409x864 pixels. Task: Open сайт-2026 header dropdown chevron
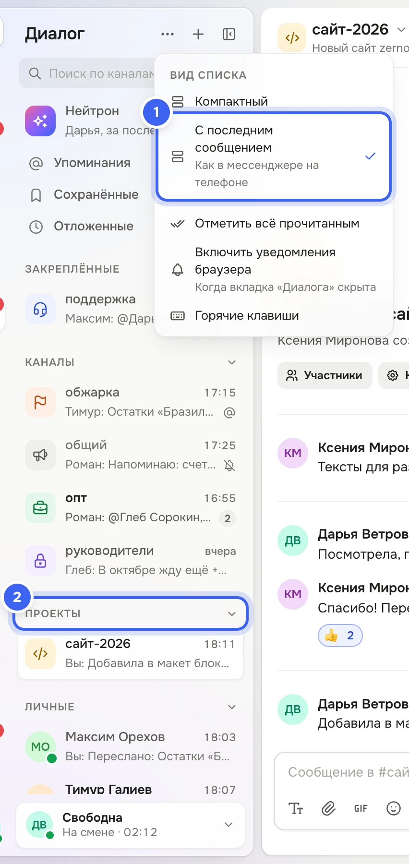(401, 30)
